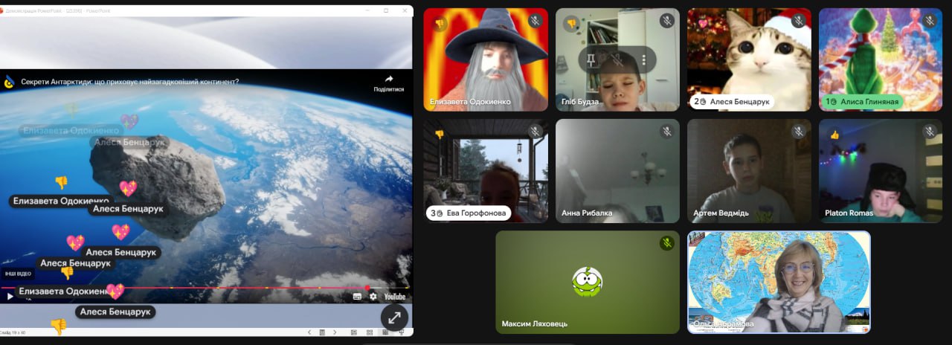The width and height of the screenshot is (952, 345).
Task: Click muted microphone icon on Максим Ляховець tile
Action: pos(667,243)
